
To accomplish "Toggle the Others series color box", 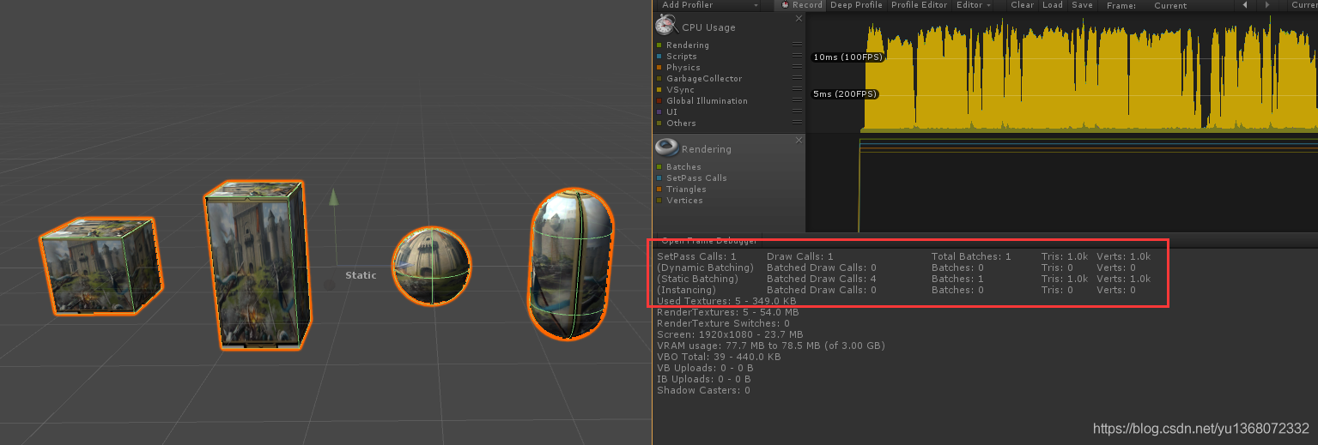I will click(x=659, y=123).
